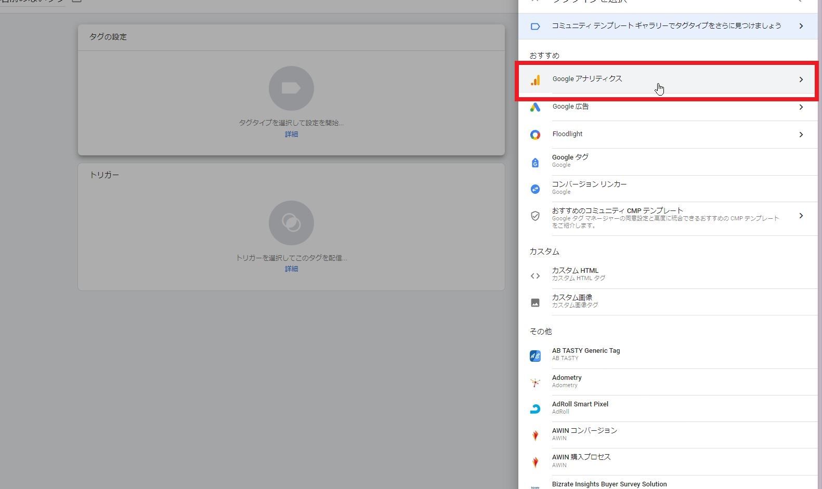This screenshot has width=822, height=489.
Task: Click 詳細 link under タグの設定
Action: click(291, 134)
